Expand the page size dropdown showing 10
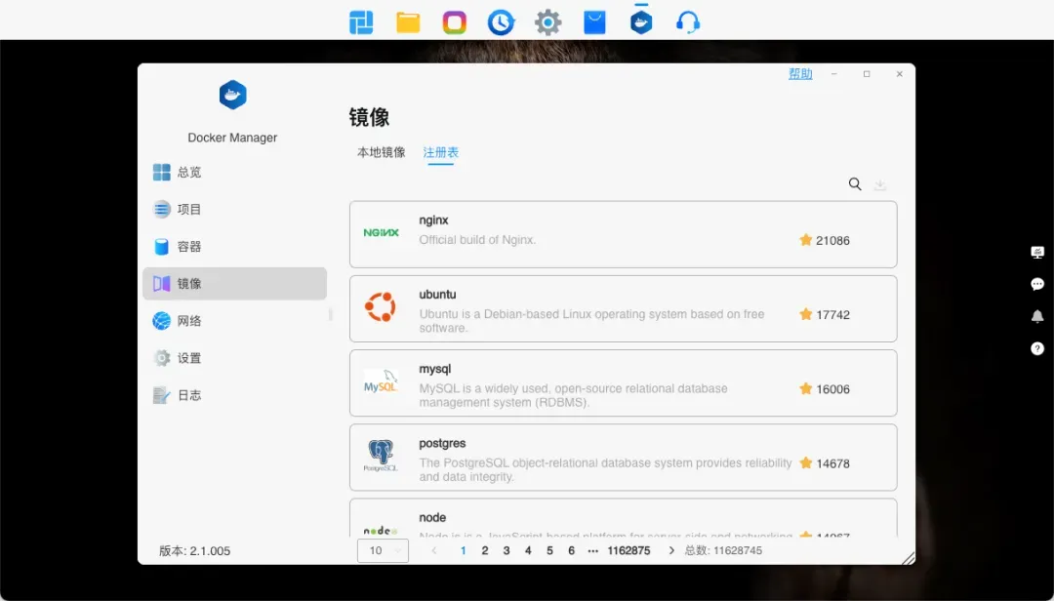1054x601 pixels. pos(383,551)
